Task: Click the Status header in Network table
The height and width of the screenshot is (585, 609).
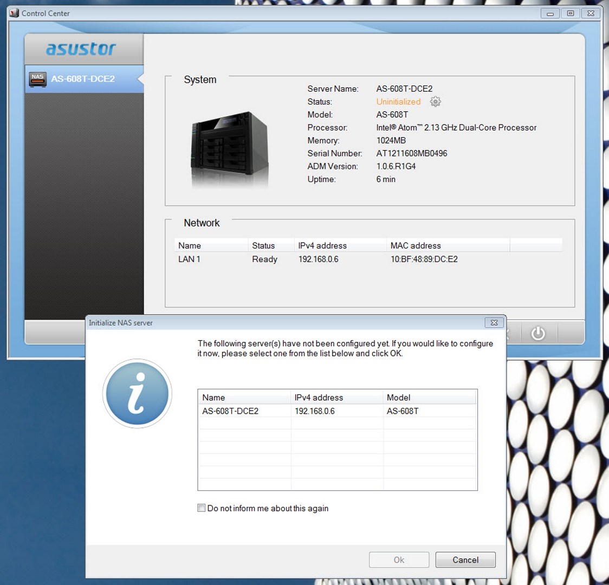Action: point(271,245)
